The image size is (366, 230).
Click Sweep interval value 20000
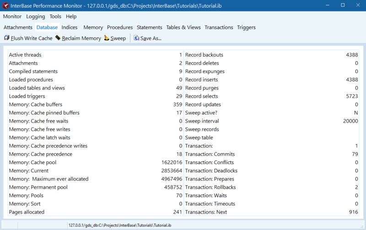click(x=350, y=121)
